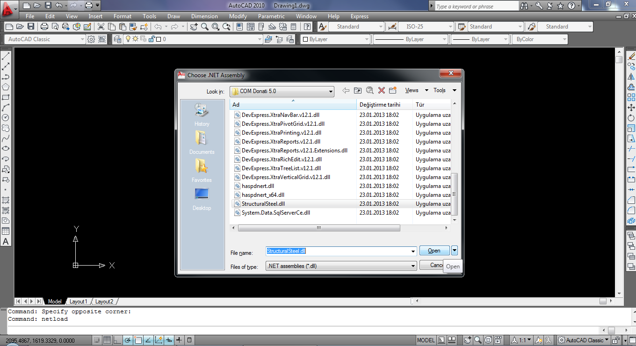Click the Open button in dialog
Viewport: 636px width, 346px height.
pyautogui.click(x=434, y=251)
